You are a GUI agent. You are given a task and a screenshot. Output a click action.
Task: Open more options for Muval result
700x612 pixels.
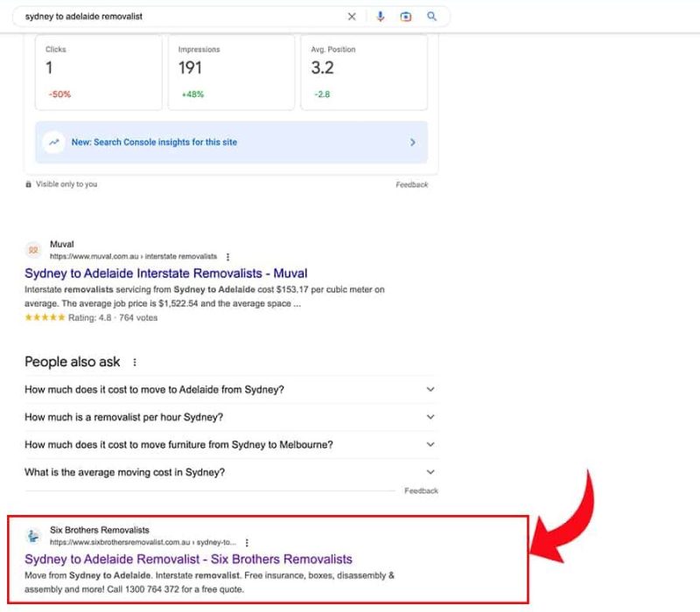[228, 257]
